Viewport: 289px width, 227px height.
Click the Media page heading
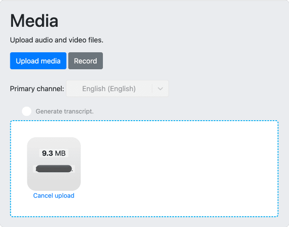[x=34, y=21]
